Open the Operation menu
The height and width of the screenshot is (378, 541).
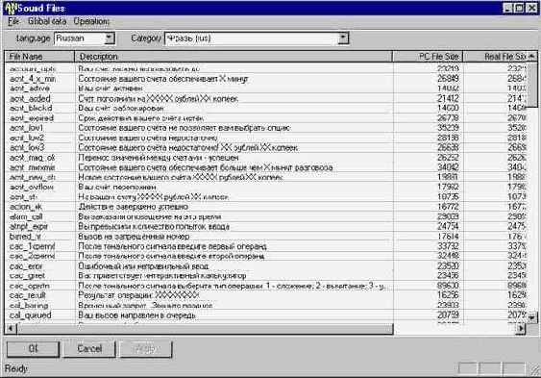click(x=91, y=21)
